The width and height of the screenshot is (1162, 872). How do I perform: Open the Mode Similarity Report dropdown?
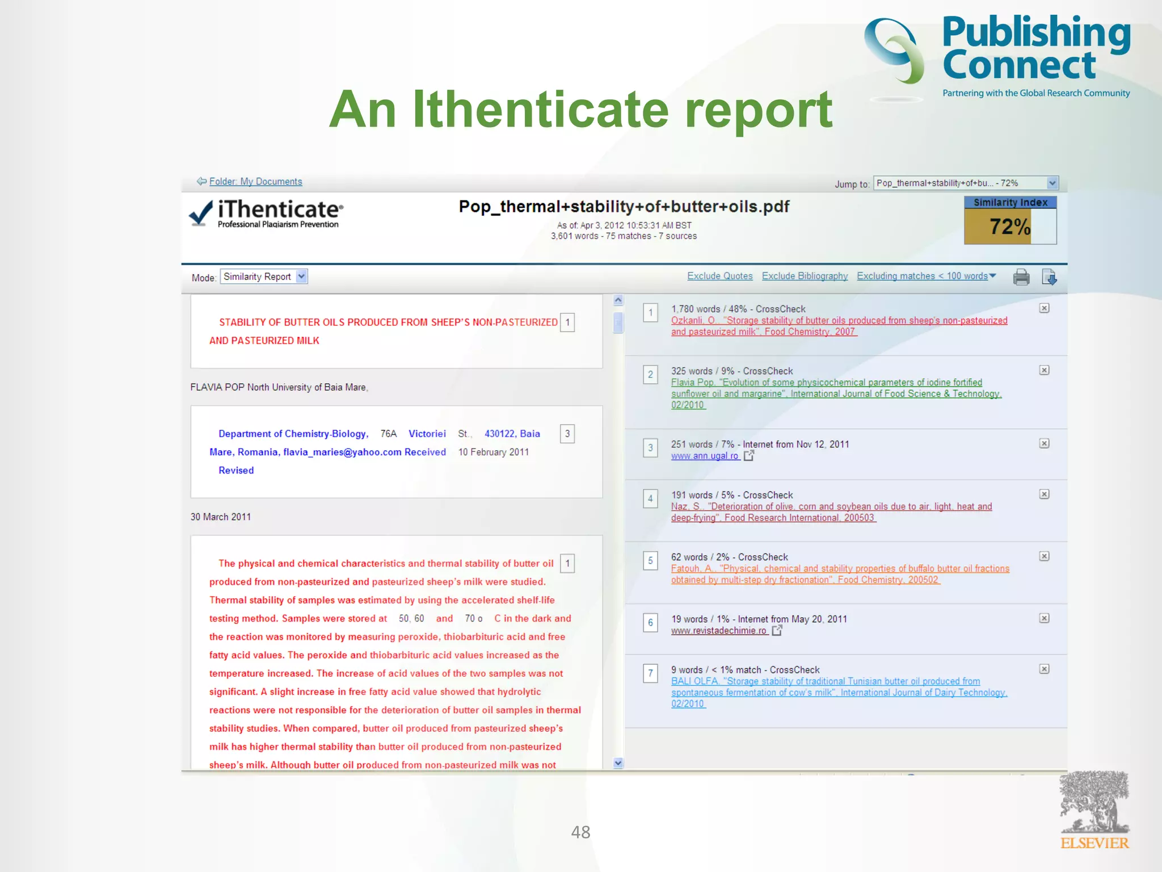click(x=264, y=276)
